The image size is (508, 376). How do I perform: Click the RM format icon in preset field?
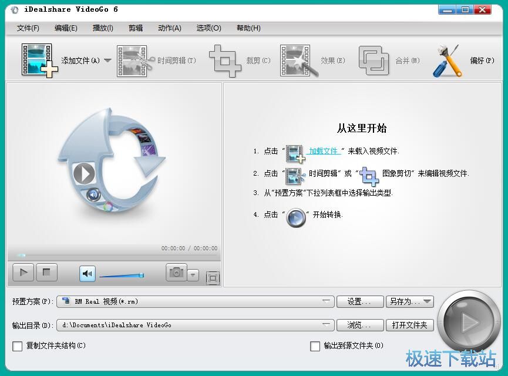coord(66,301)
